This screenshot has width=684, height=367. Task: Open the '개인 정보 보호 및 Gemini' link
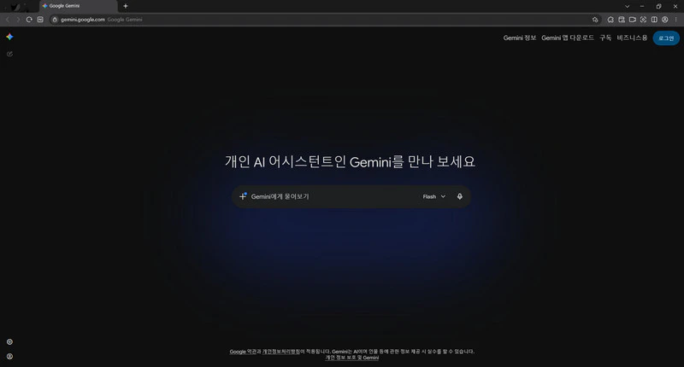click(352, 358)
